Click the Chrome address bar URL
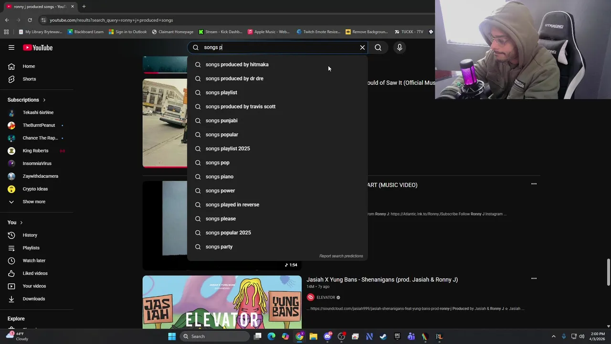 coord(111,20)
